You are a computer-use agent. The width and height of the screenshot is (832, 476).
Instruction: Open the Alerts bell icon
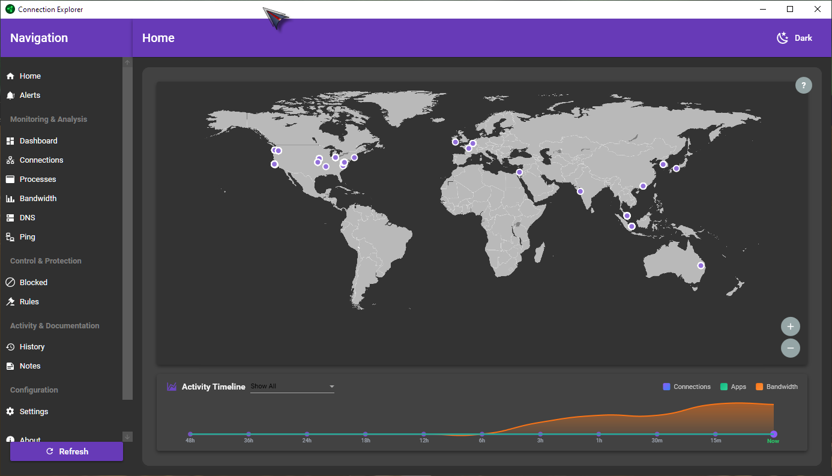pos(10,95)
